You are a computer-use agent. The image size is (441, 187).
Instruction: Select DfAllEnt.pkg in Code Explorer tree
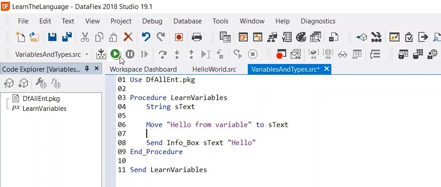point(41,98)
